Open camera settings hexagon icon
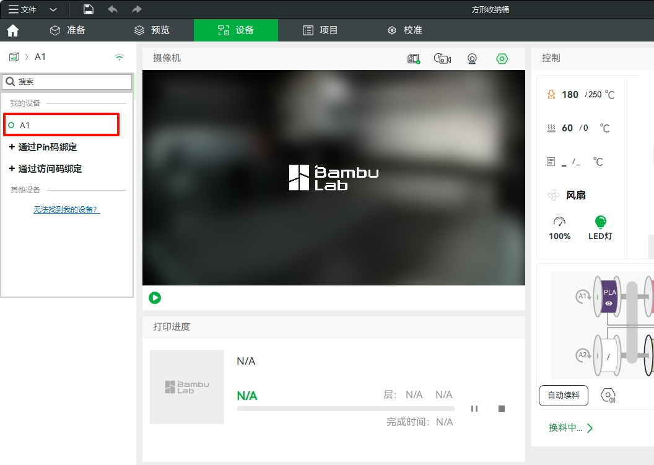This screenshot has width=654, height=465. point(502,59)
